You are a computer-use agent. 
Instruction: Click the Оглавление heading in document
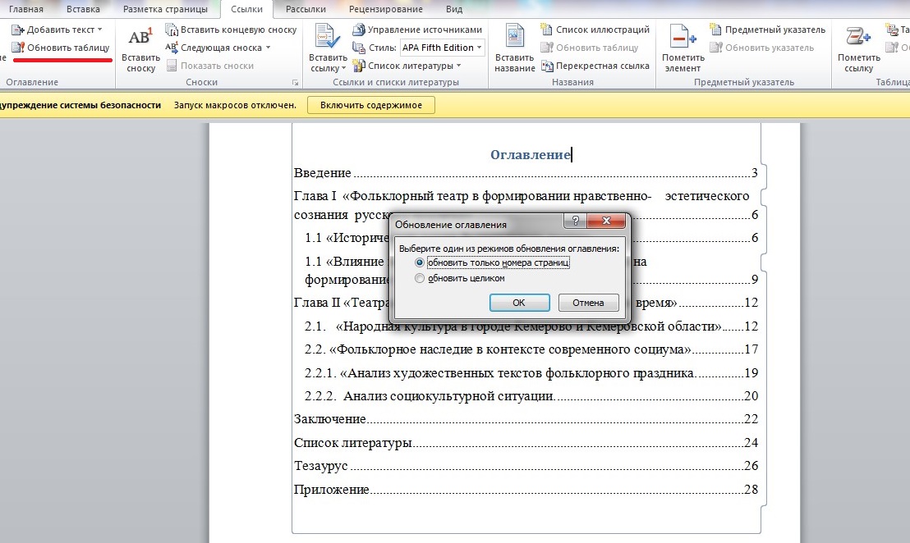coord(531,154)
